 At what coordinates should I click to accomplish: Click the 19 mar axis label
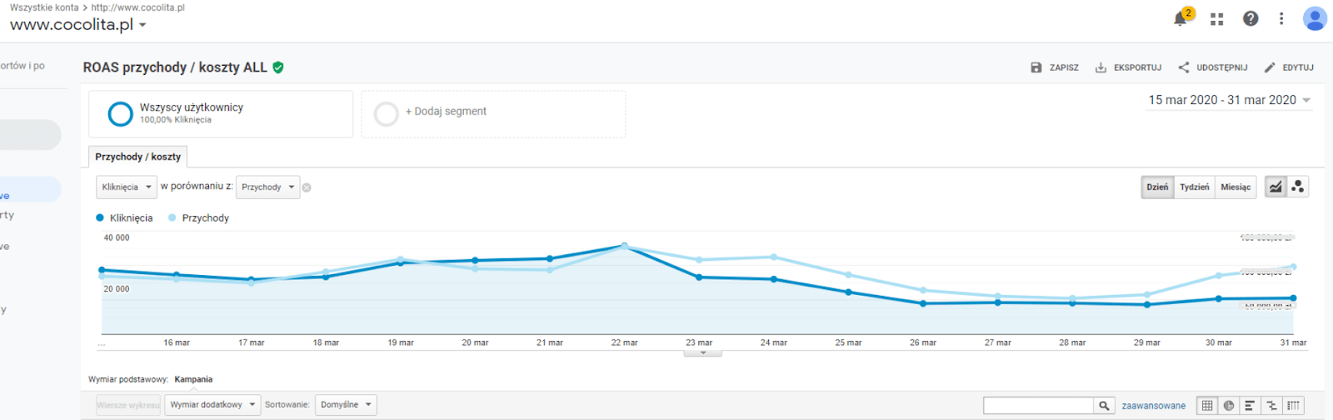tap(401, 342)
